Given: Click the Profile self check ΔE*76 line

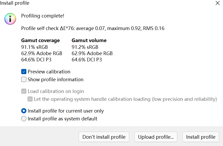Looking at the screenshot, I should point(93,28).
